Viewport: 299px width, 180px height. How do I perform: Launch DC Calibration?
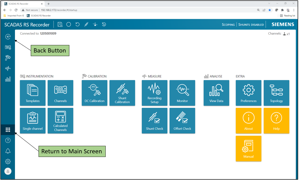[95, 93]
